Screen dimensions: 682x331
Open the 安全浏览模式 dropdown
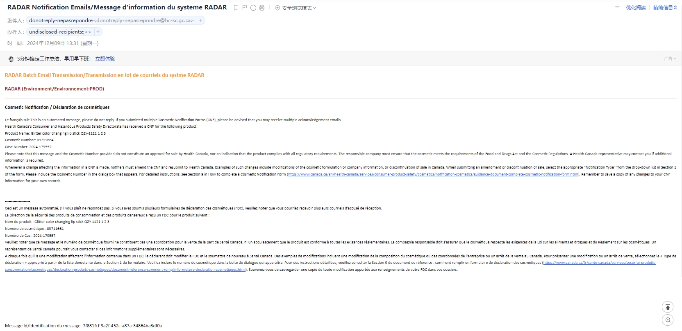(x=296, y=8)
